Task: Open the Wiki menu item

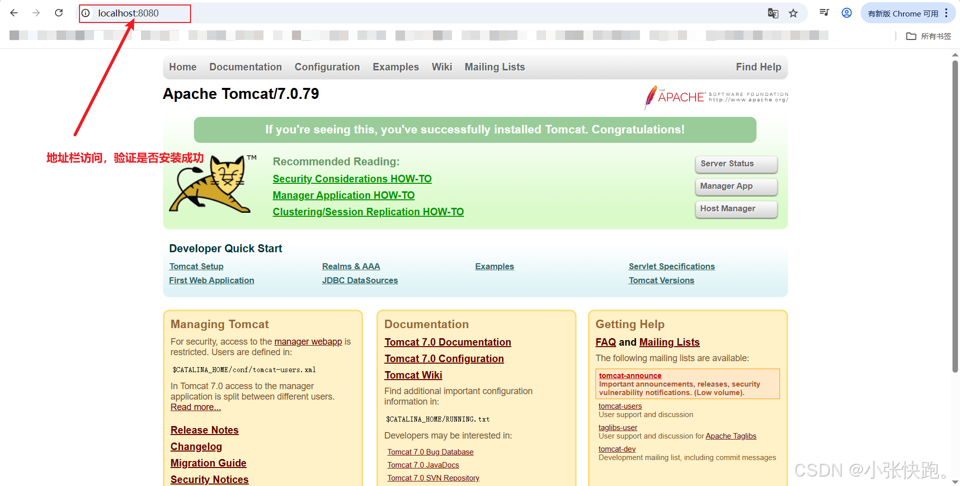Action: click(x=442, y=67)
